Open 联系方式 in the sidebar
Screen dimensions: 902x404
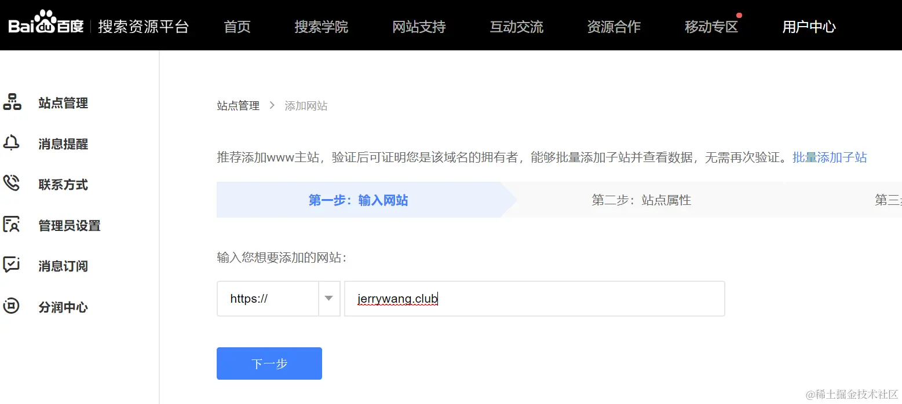point(63,185)
